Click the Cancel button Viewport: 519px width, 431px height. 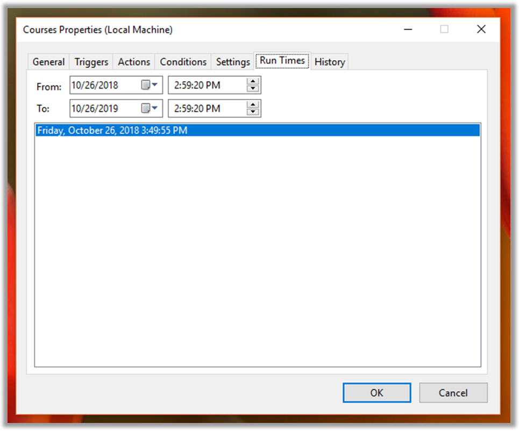(x=453, y=393)
